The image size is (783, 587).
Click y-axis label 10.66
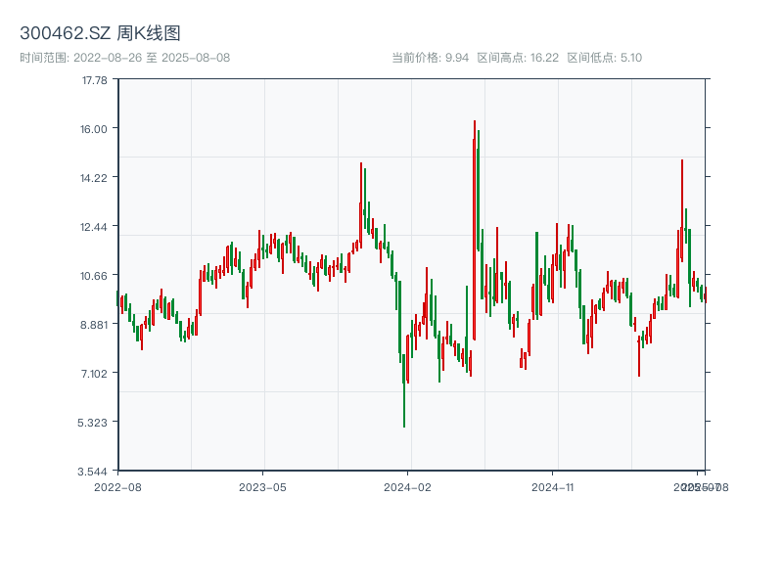pos(94,276)
